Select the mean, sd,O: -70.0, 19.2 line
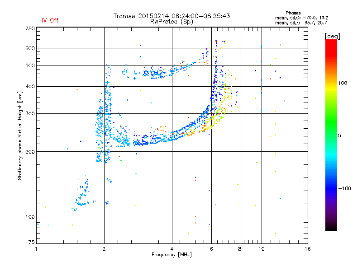 [302, 18]
